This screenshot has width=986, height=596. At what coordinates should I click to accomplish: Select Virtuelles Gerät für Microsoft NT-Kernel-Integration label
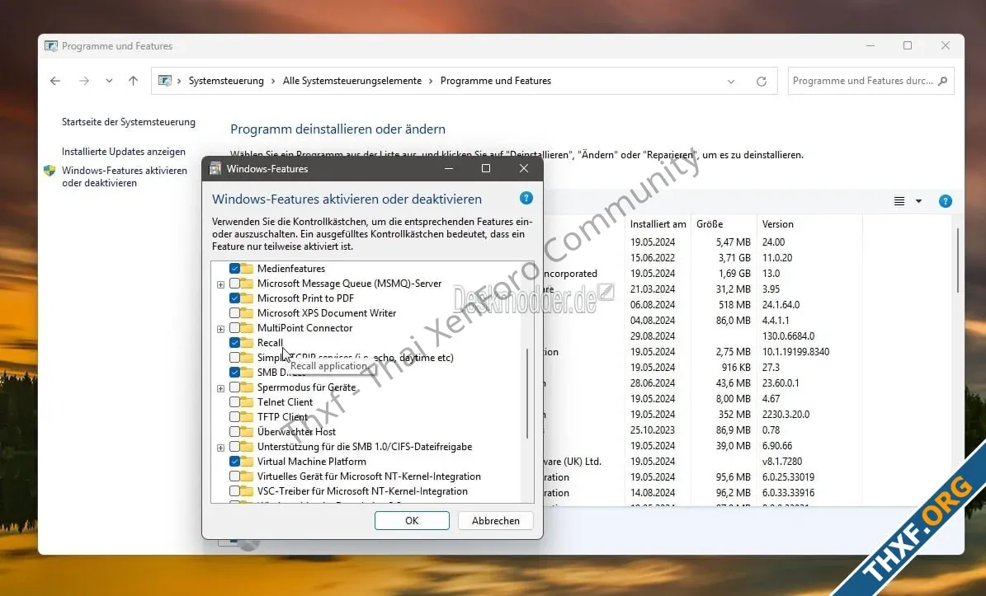click(369, 476)
